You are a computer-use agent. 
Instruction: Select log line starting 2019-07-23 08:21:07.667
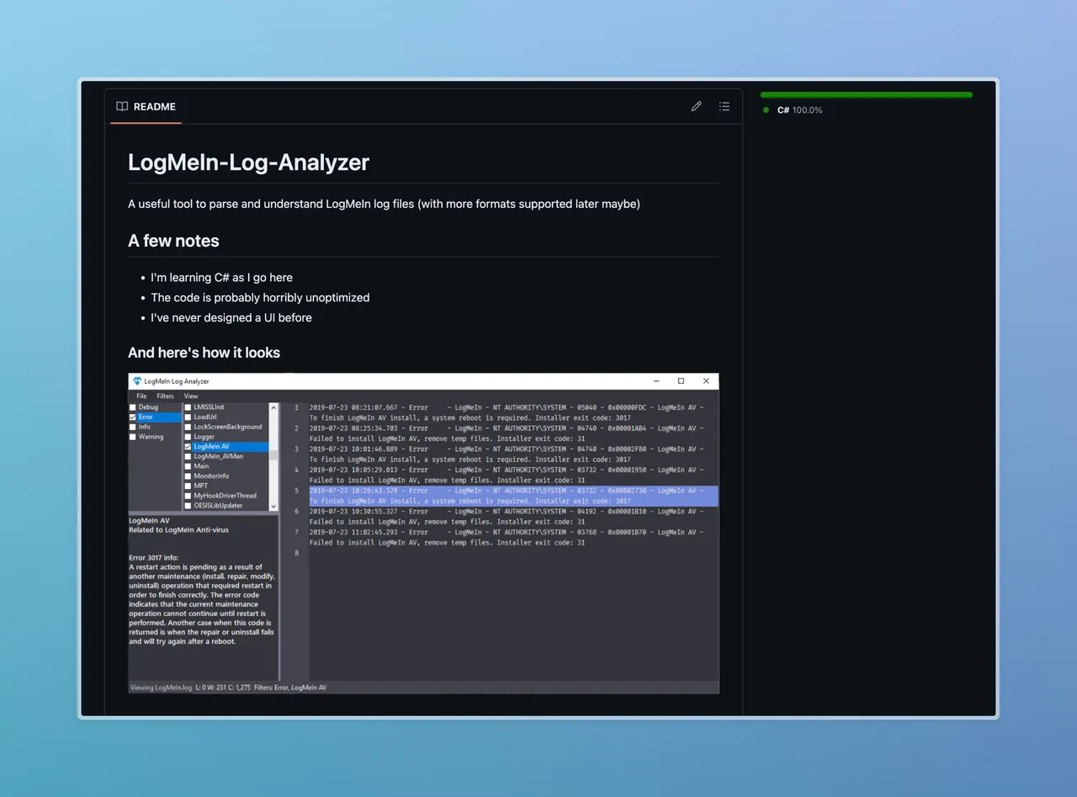coord(507,412)
